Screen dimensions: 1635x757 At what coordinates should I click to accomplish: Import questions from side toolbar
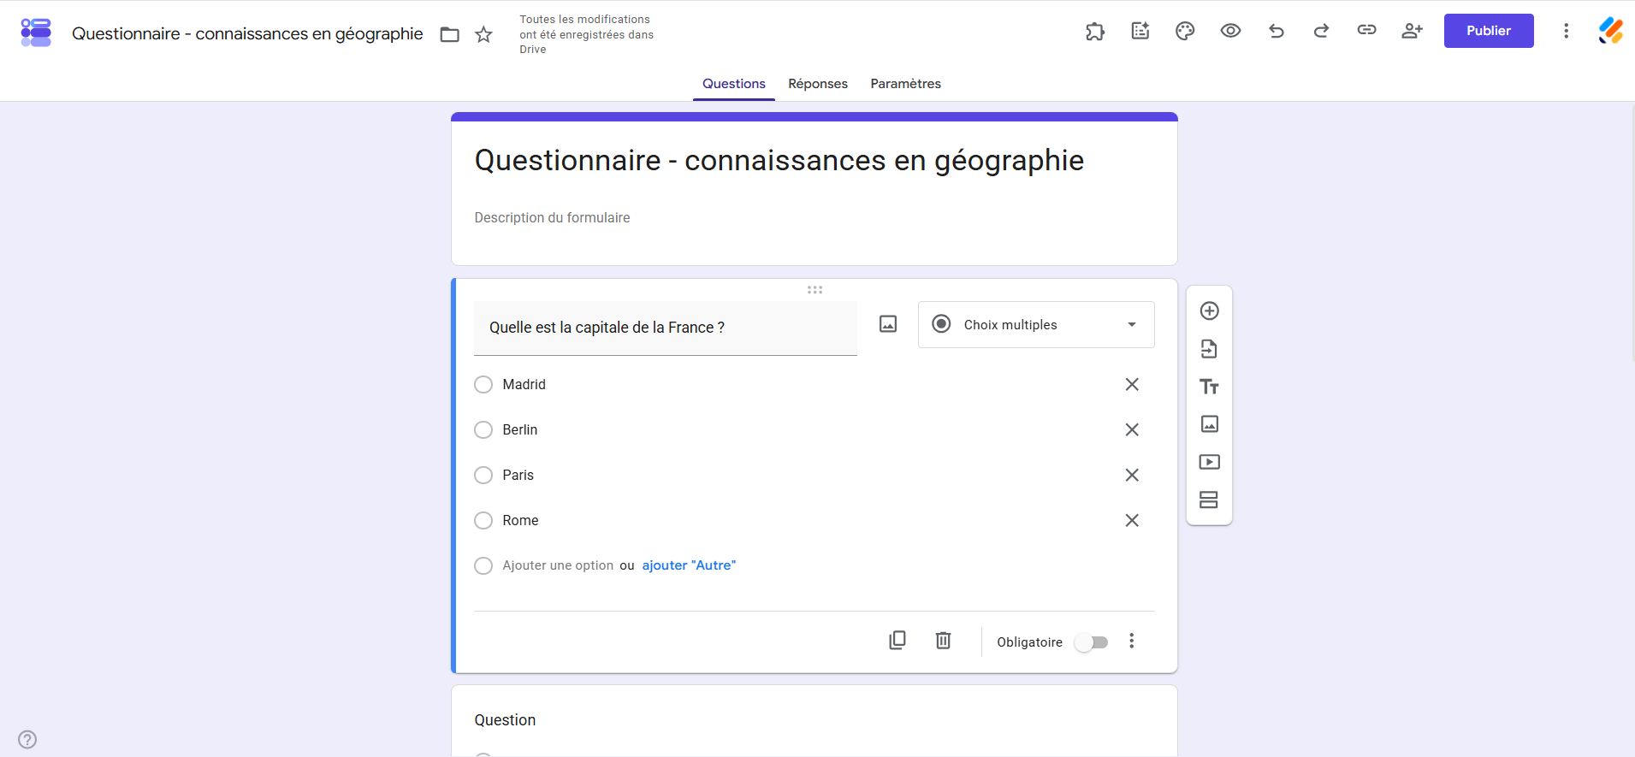tap(1209, 349)
